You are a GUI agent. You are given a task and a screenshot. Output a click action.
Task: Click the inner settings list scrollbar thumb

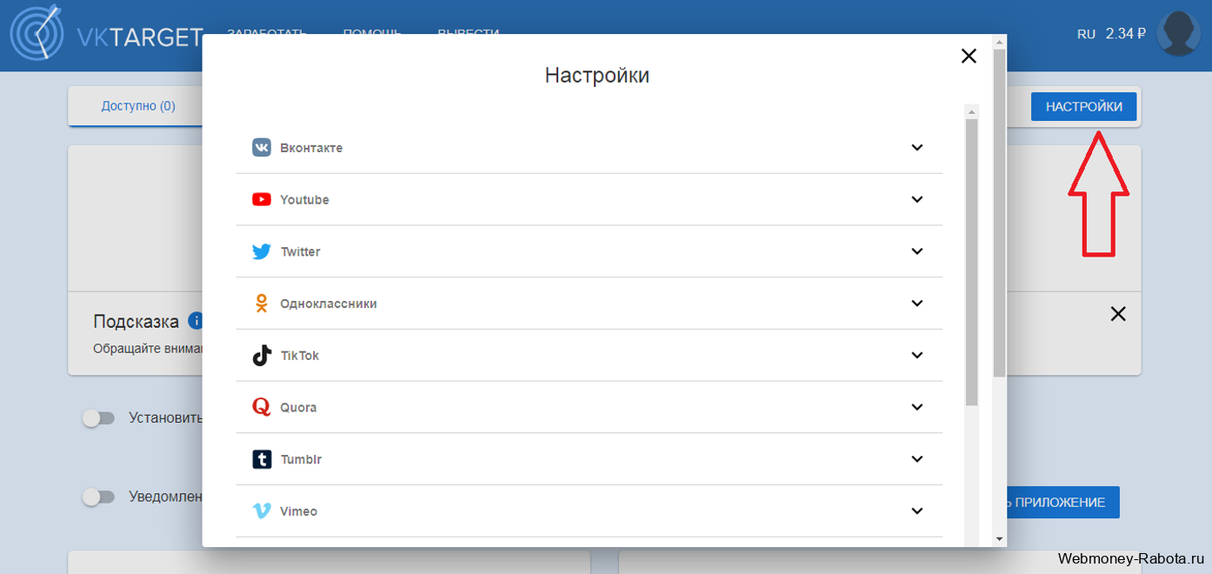[x=971, y=262]
